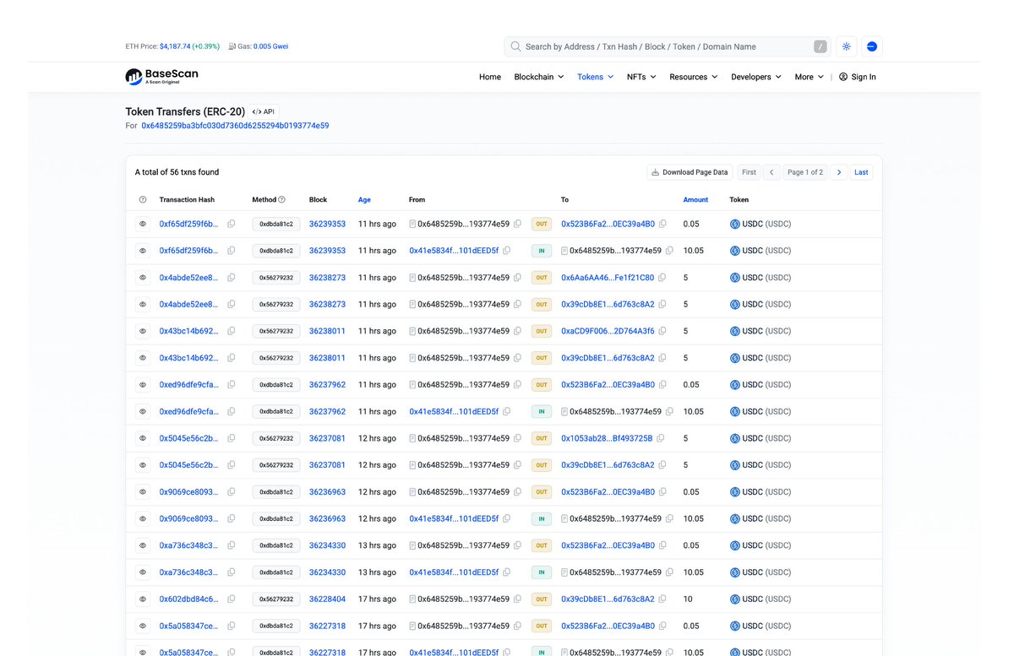
Task: Click the BaseScan logo
Action: click(x=161, y=76)
